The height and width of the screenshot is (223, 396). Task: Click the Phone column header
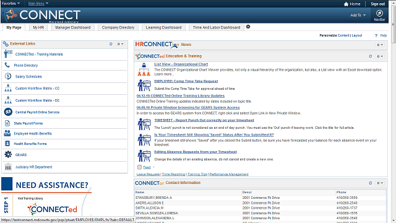pyautogui.click(x=341, y=192)
